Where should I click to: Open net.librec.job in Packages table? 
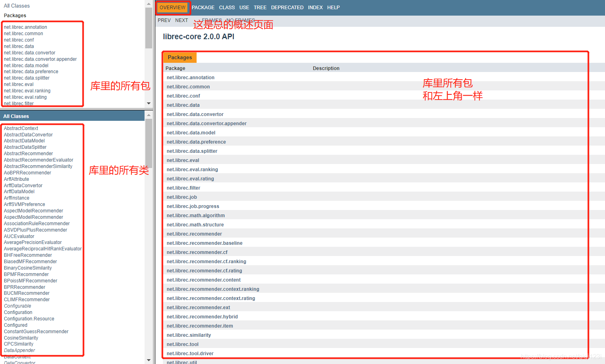click(x=182, y=197)
